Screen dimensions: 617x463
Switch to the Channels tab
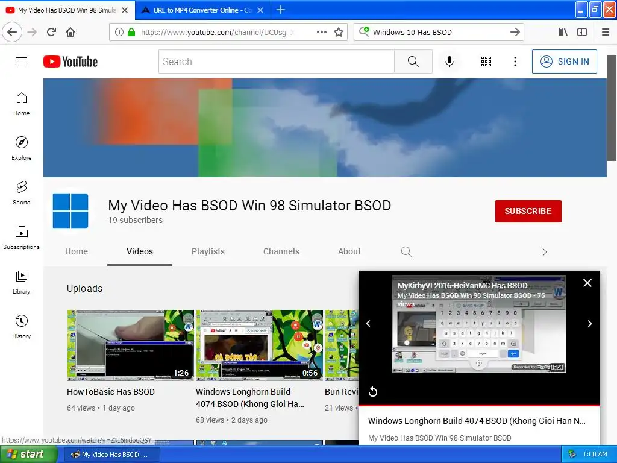coord(281,251)
